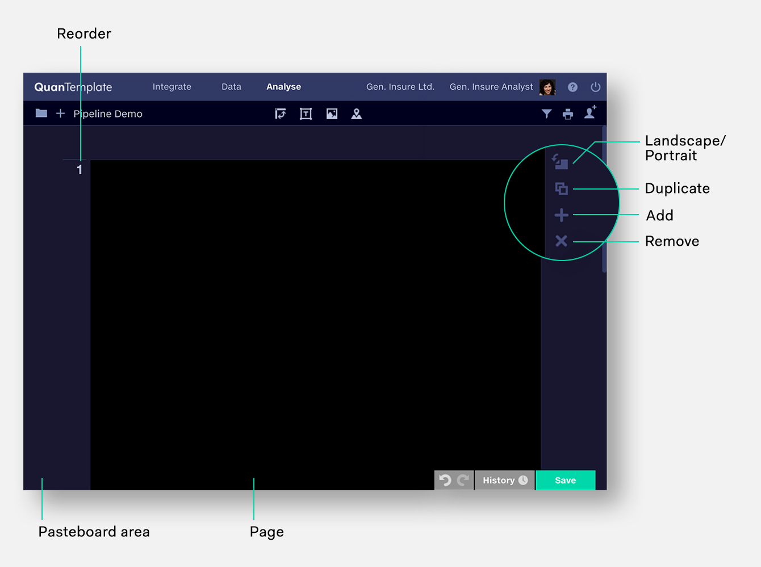Select page number 1 reorder handle
This screenshot has height=567, width=761.
point(80,169)
